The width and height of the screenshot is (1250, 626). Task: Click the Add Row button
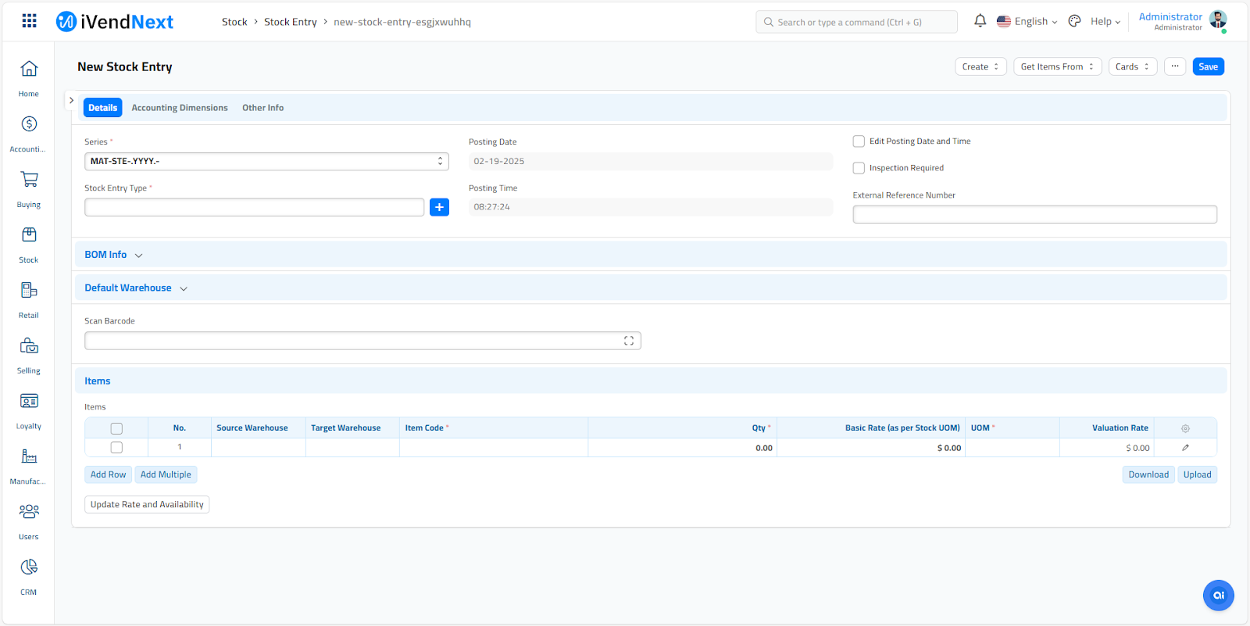(x=108, y=474)
